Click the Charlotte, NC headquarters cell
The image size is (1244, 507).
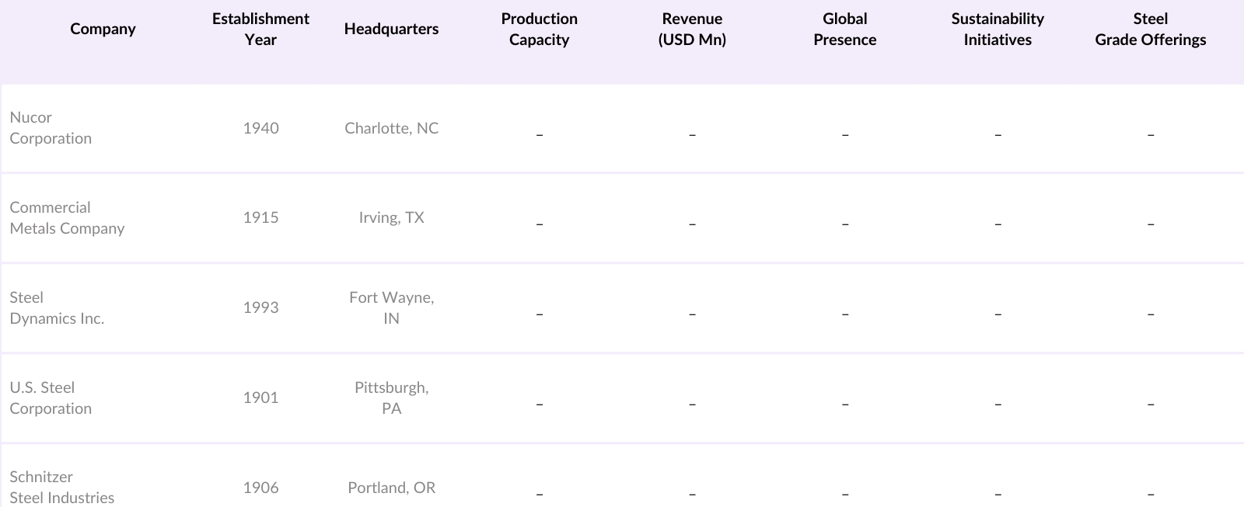(x=391, y=128)
